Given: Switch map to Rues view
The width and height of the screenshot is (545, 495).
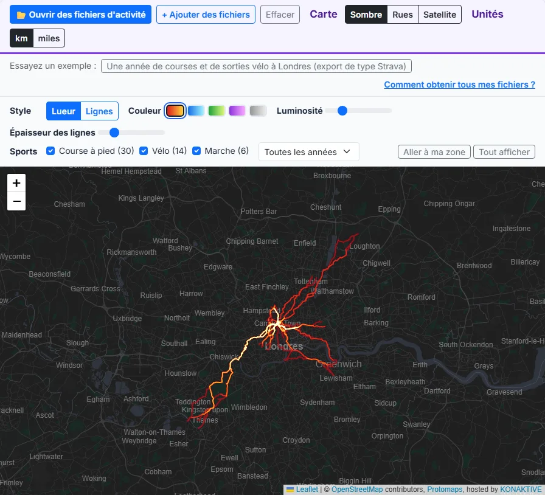Looking at the screenshot, I should [x=403, y=15].
